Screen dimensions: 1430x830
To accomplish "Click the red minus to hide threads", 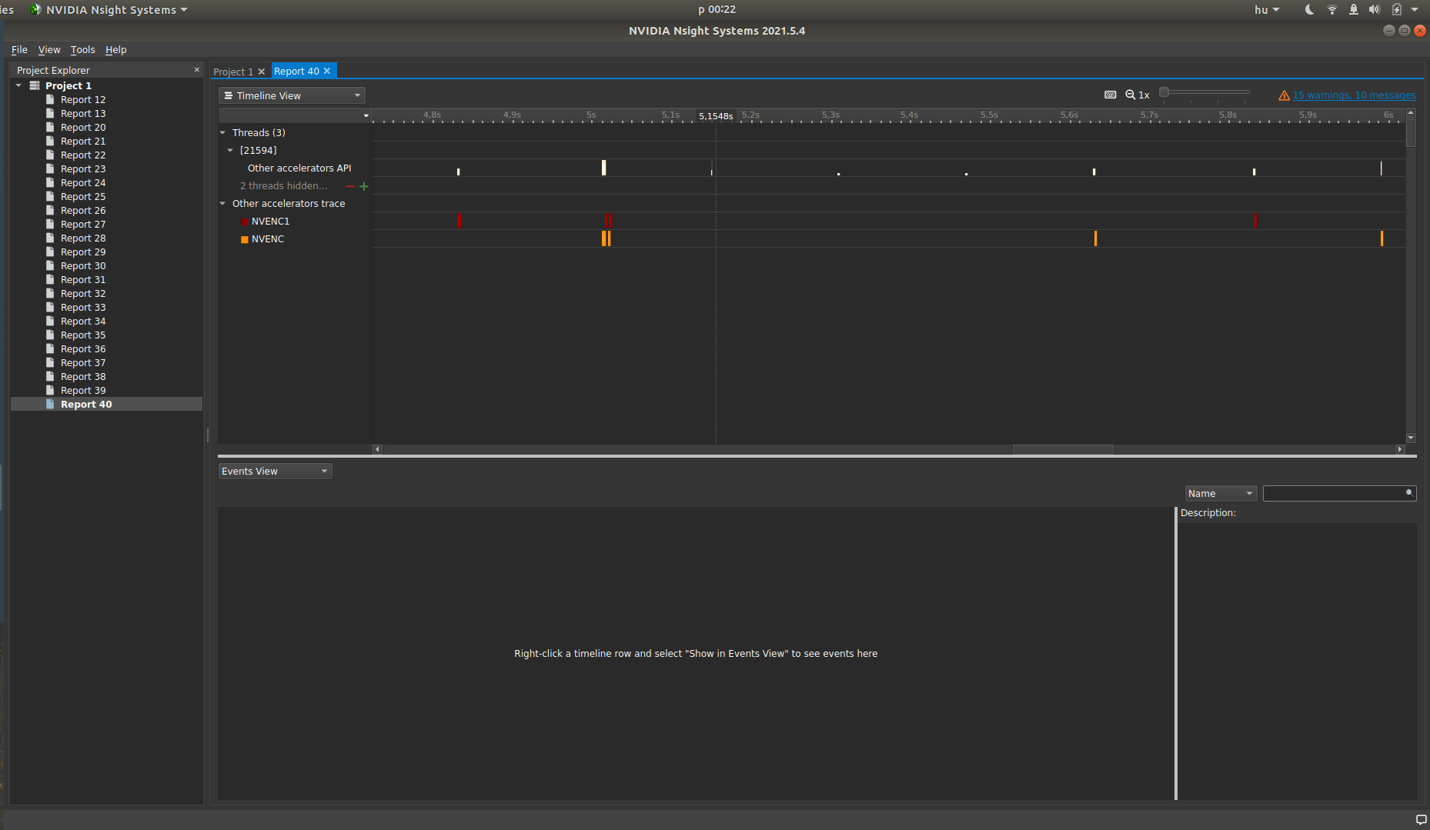I will 350,186.
